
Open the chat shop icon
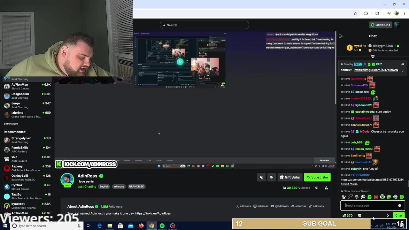coord(359,216)
